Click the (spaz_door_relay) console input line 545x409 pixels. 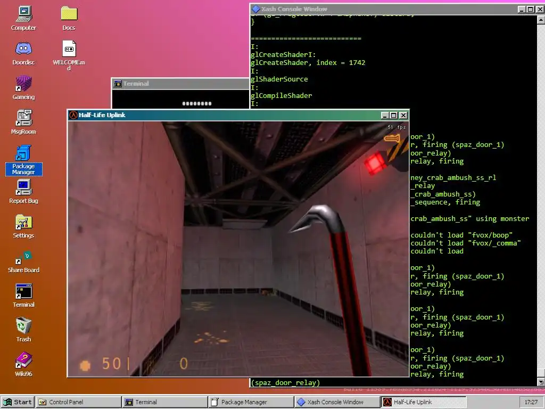(x=285, y=383)
